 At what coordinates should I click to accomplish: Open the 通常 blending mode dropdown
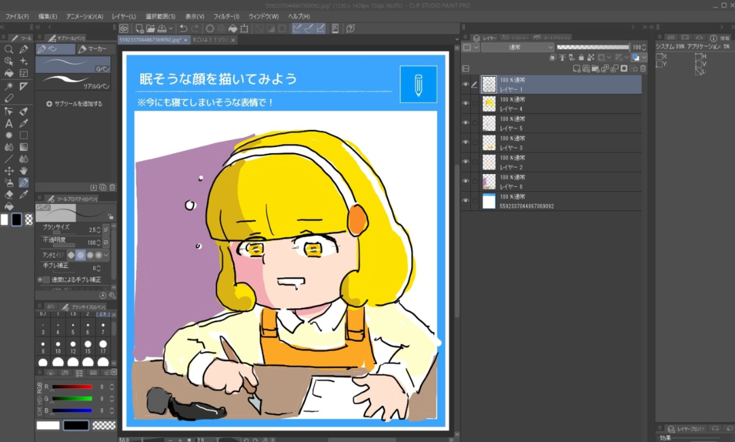(517, 48)
